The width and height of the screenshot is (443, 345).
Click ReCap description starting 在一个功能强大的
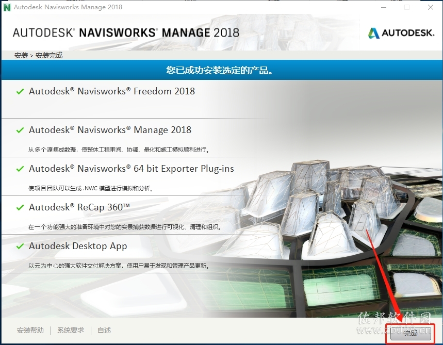click(x=125, y=227)
